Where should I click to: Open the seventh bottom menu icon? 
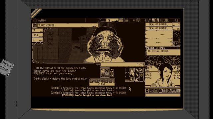pyautogui.click(x=174, y=91)
